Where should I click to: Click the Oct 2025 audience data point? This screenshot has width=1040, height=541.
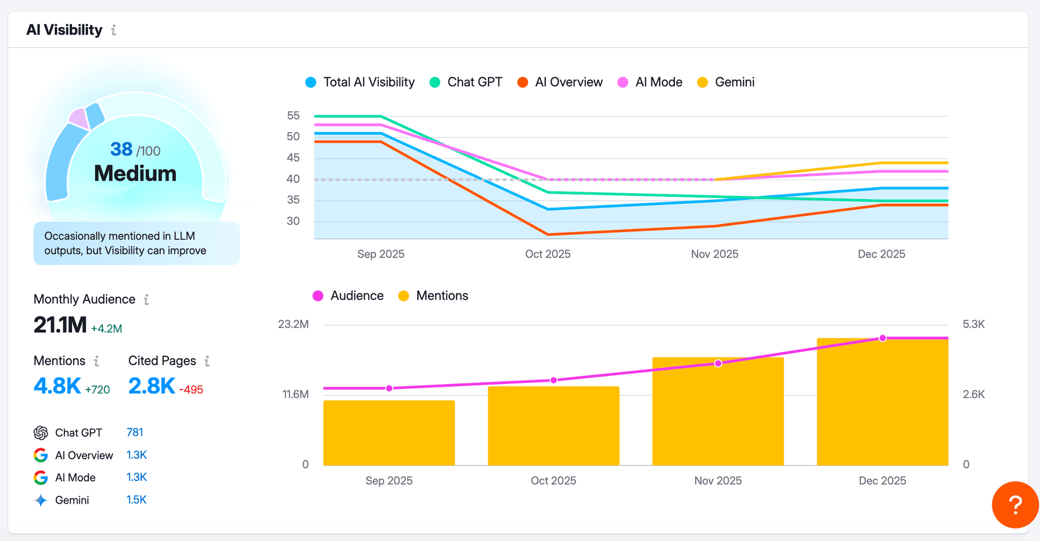tap(554, 380)
